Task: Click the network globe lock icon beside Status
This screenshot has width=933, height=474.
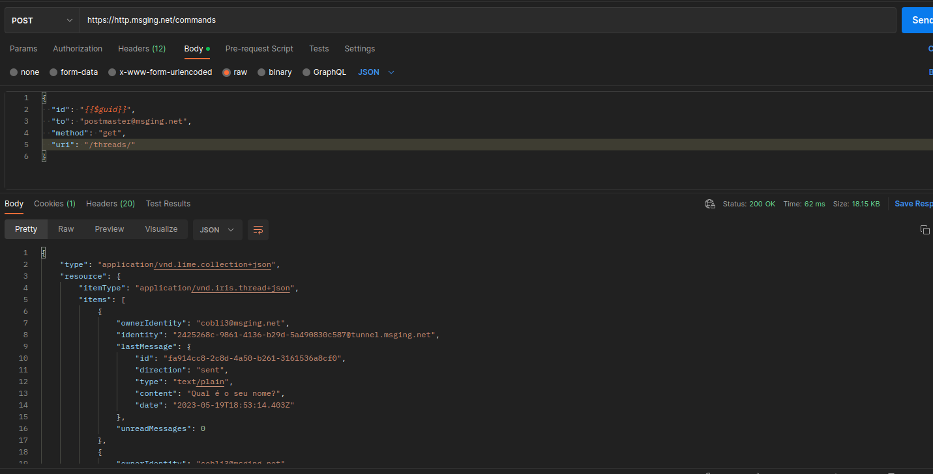Action: [x=710, y=204]
